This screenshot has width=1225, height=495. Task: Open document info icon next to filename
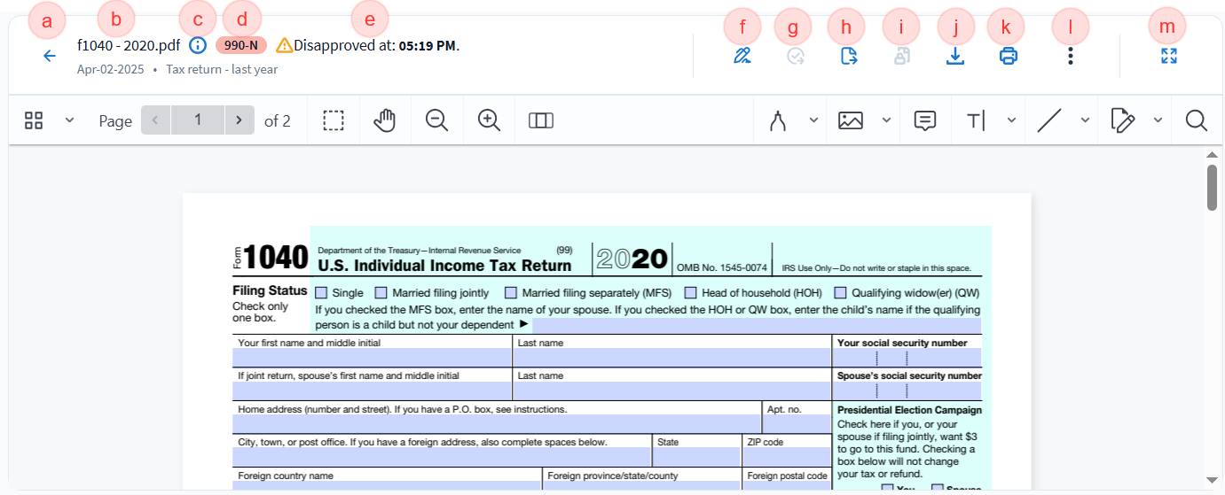pos(199,45)
